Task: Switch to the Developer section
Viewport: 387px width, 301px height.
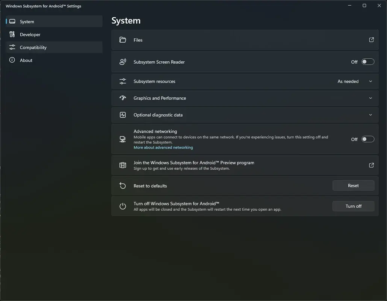Action: tap(30, 34)
